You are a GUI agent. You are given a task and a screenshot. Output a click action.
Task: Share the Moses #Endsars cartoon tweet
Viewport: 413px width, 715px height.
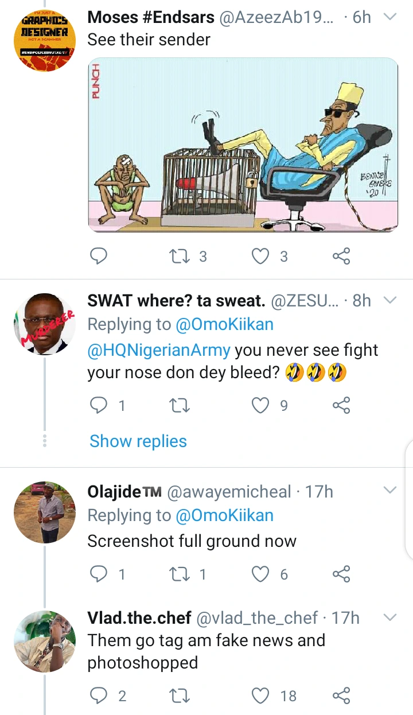tap(341, 256)
